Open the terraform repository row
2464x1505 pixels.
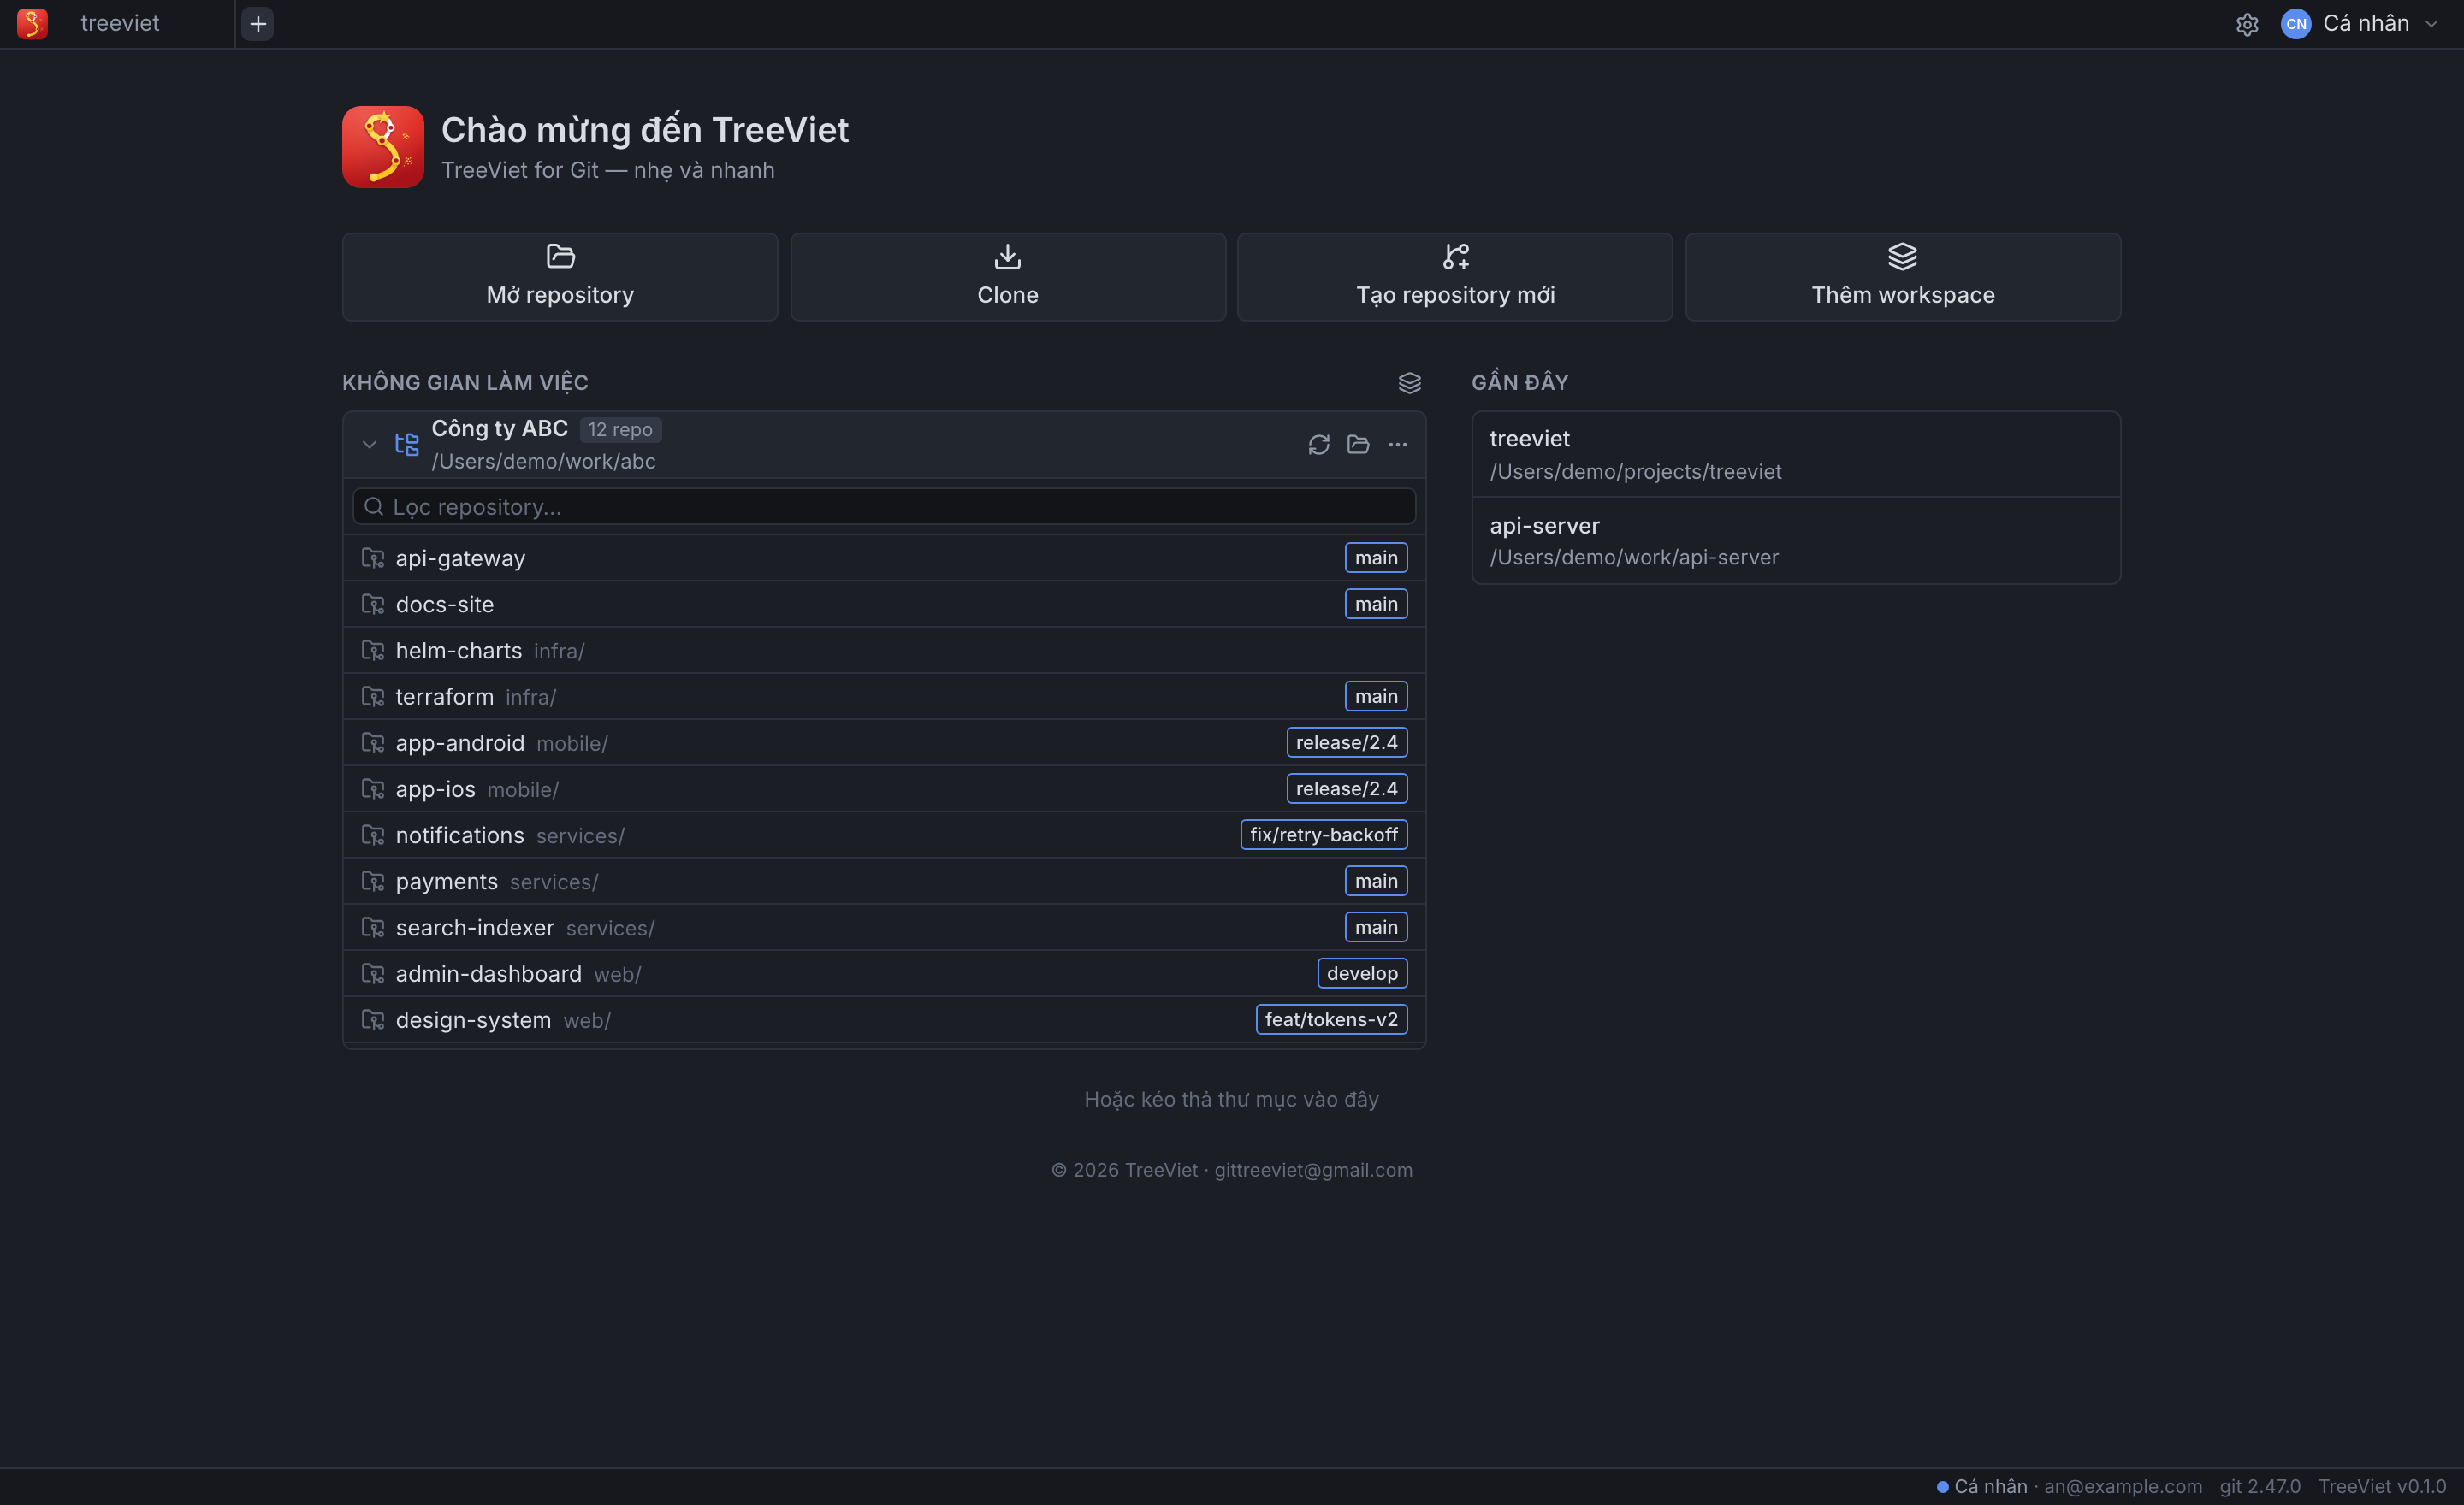coord(884,697)
